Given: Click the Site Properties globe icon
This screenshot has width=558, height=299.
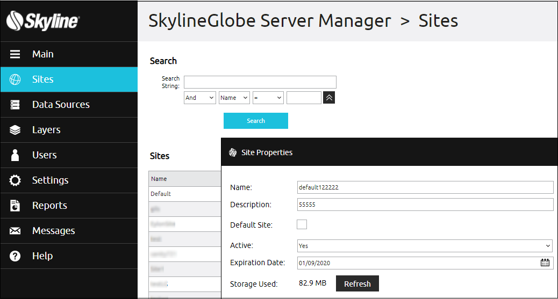Looking at the screenshot, I should pyautogui.click(x=233, y=152).
